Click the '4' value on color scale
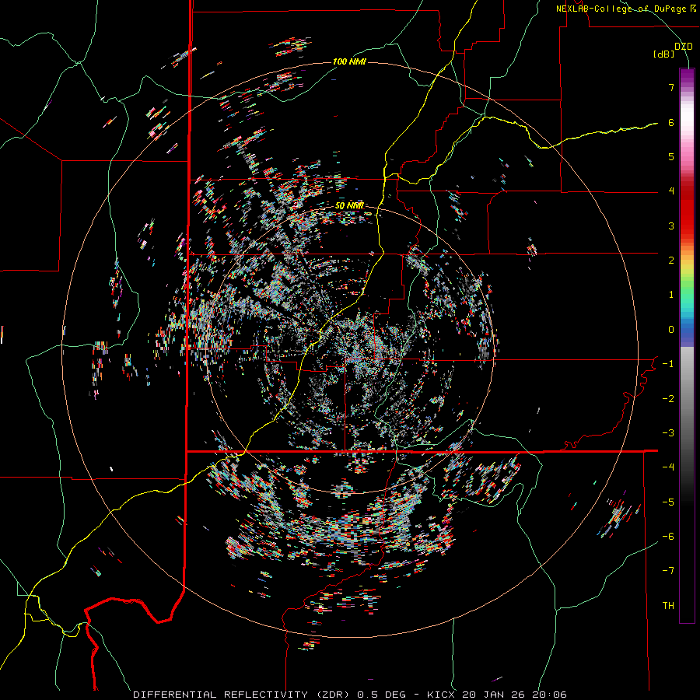 click(671, 191)
